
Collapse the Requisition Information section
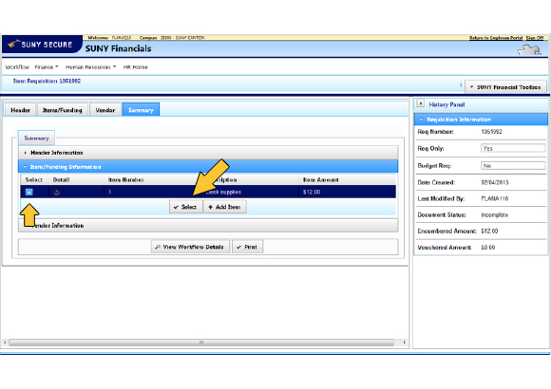(x=422, y=120)
